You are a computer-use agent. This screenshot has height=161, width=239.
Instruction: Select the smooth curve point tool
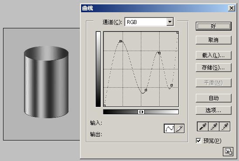[x=169, y=128]
